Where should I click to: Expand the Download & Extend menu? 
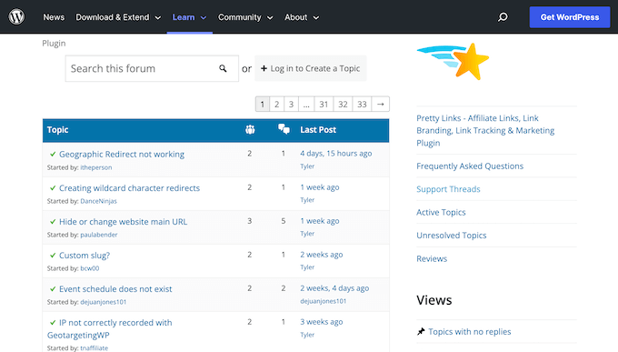pyautogui.click(x=118, y=17)
